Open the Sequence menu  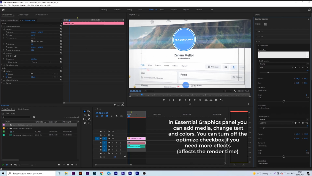(16, 5)
